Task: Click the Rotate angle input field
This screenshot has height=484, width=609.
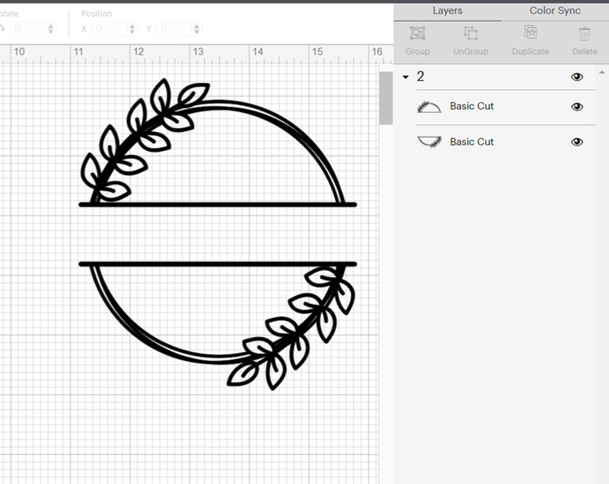Action: 27,29
